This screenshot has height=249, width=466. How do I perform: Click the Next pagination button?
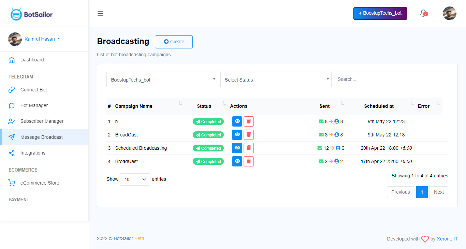439,192
